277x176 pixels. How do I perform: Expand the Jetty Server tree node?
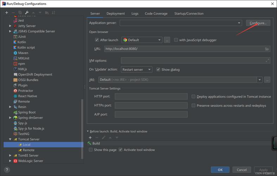pos(10,26)
